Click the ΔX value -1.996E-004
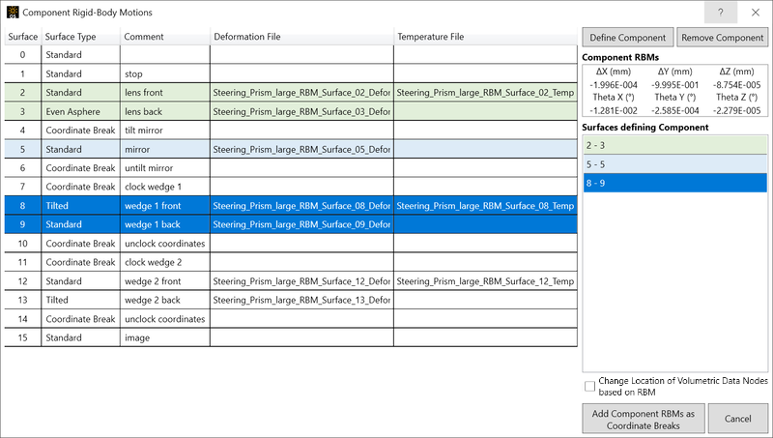This screenshot has height=438, width=773. pyautogui.click(x=614, y=85)
